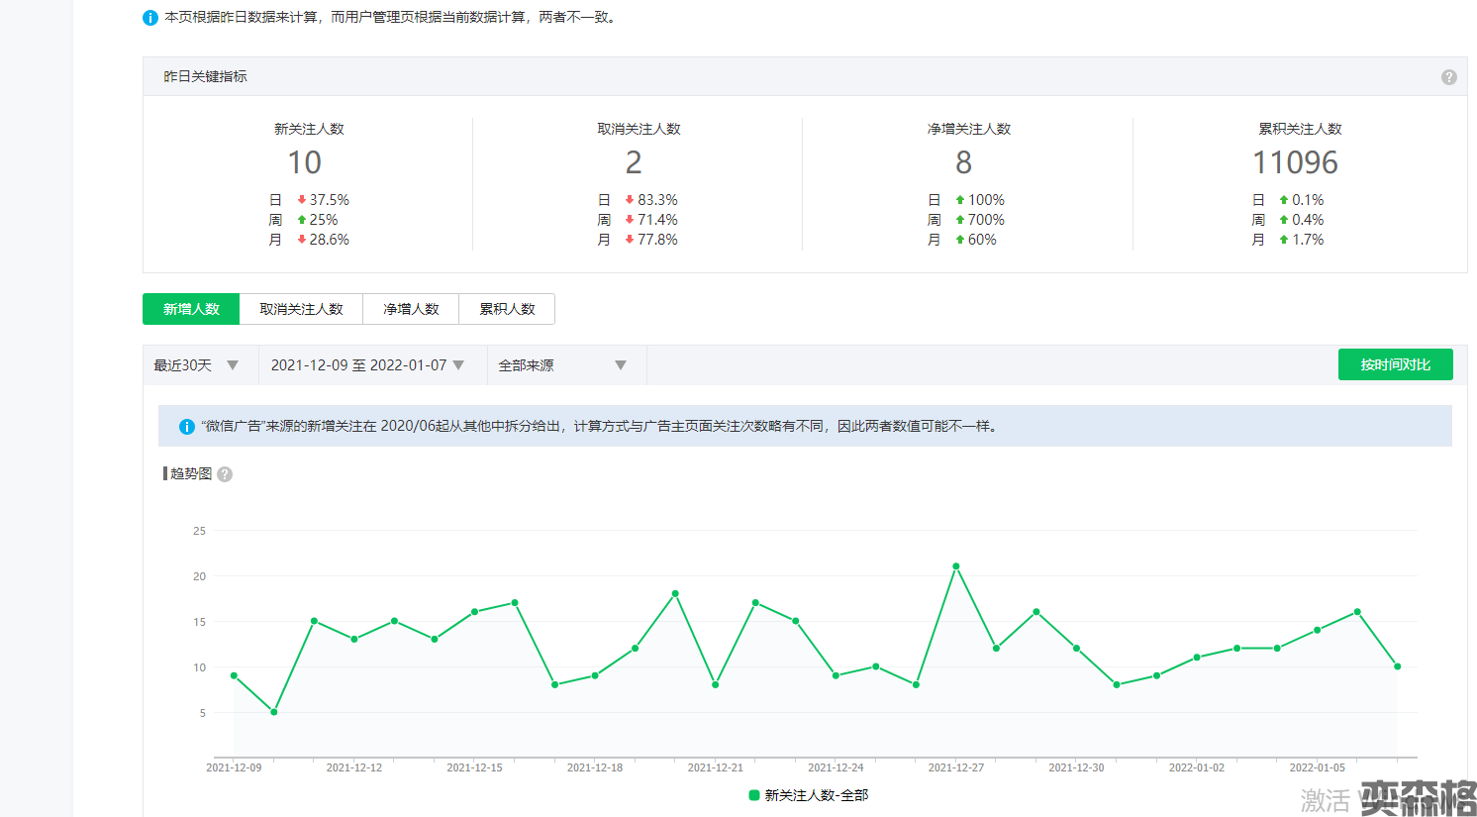This screenshot has height=817, width=1477.
Task: Select the 新增人数 tab
Action: [191, 309]
